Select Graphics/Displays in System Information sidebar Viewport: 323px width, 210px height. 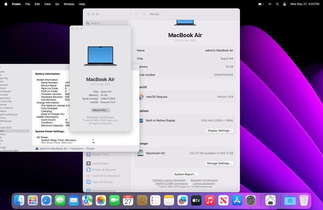[9, 115]
